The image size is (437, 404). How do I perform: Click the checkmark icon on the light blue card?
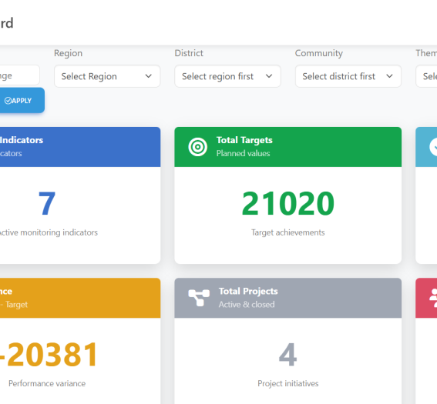434,147
